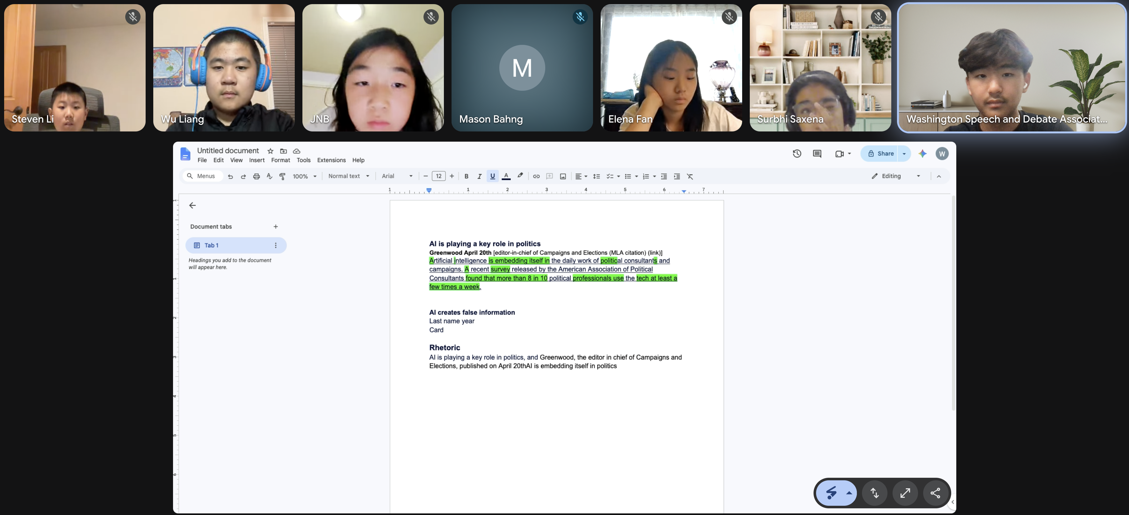Open the File menu
The width and height of the screenshot is (1129, 515).
pyautogui.click(x=202, y=160)
